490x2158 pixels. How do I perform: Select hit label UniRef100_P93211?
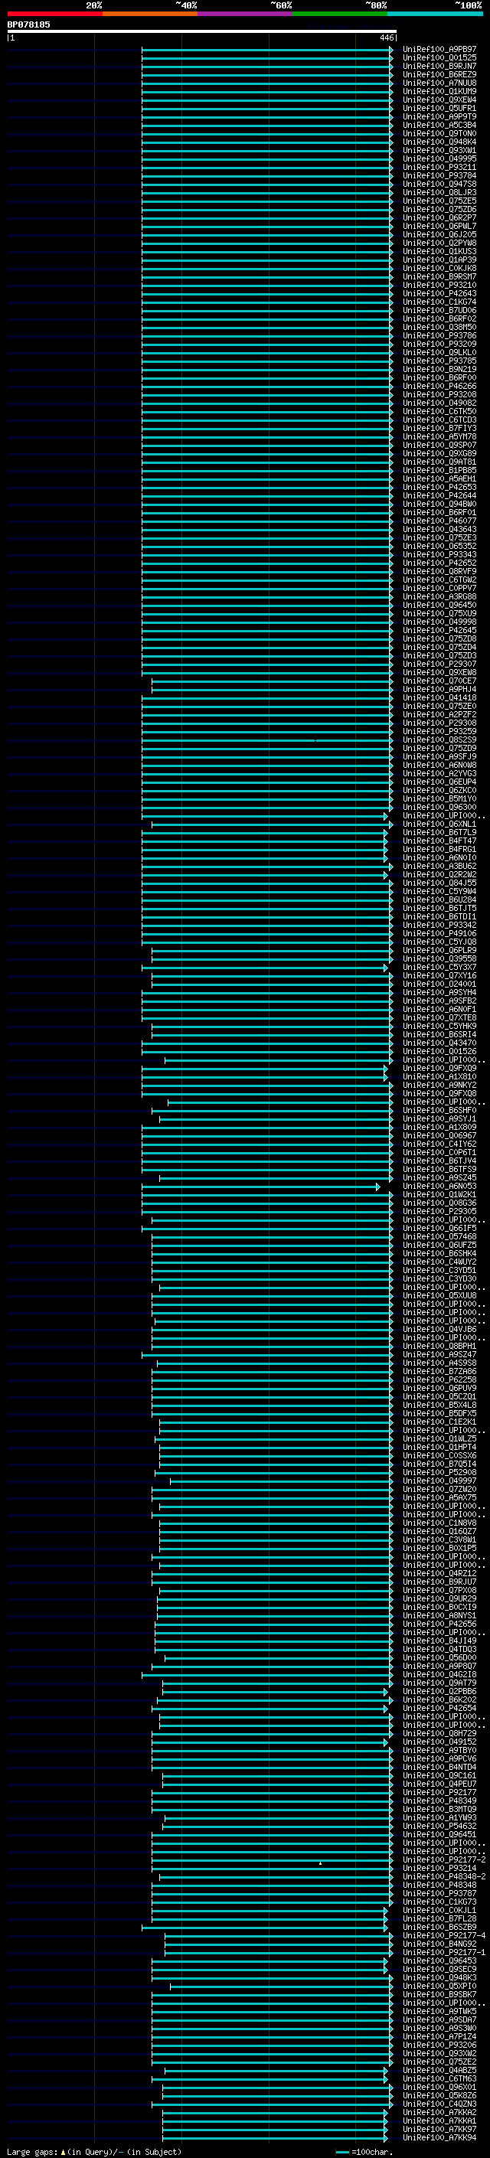pos(439,168)
